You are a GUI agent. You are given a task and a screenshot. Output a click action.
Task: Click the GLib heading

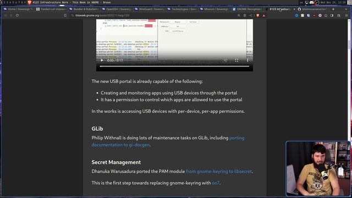pyautogui.click(x=97, y=129)
